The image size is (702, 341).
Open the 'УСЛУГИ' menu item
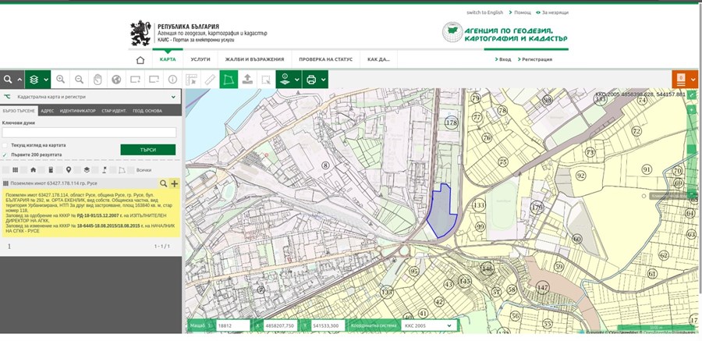[200, 59]
